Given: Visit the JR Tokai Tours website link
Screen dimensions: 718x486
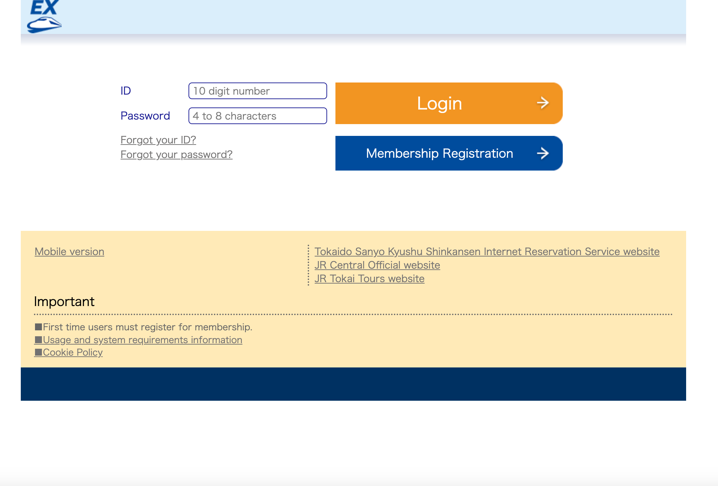Looking at the screenshot, I should (369, 278).
